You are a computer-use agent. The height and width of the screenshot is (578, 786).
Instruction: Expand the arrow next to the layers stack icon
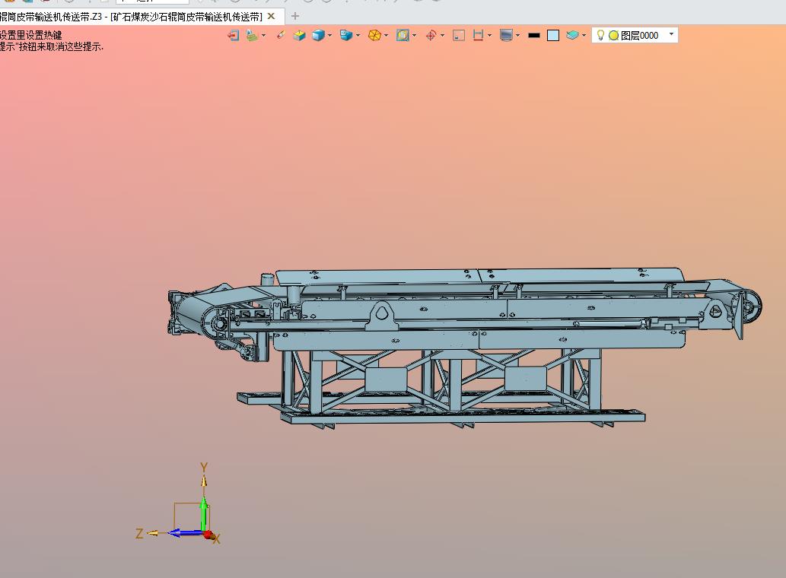pos(584,35)
